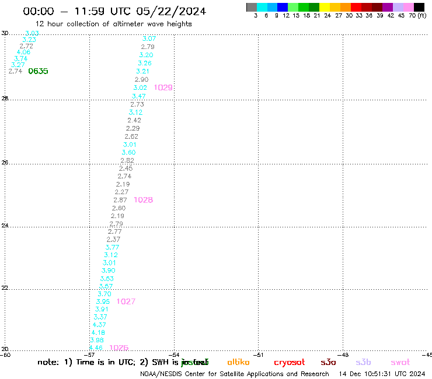Click the gray swatch in the color scale
Image resolution: width=432 pixels, height=379 pixels.
pos(252,8)
